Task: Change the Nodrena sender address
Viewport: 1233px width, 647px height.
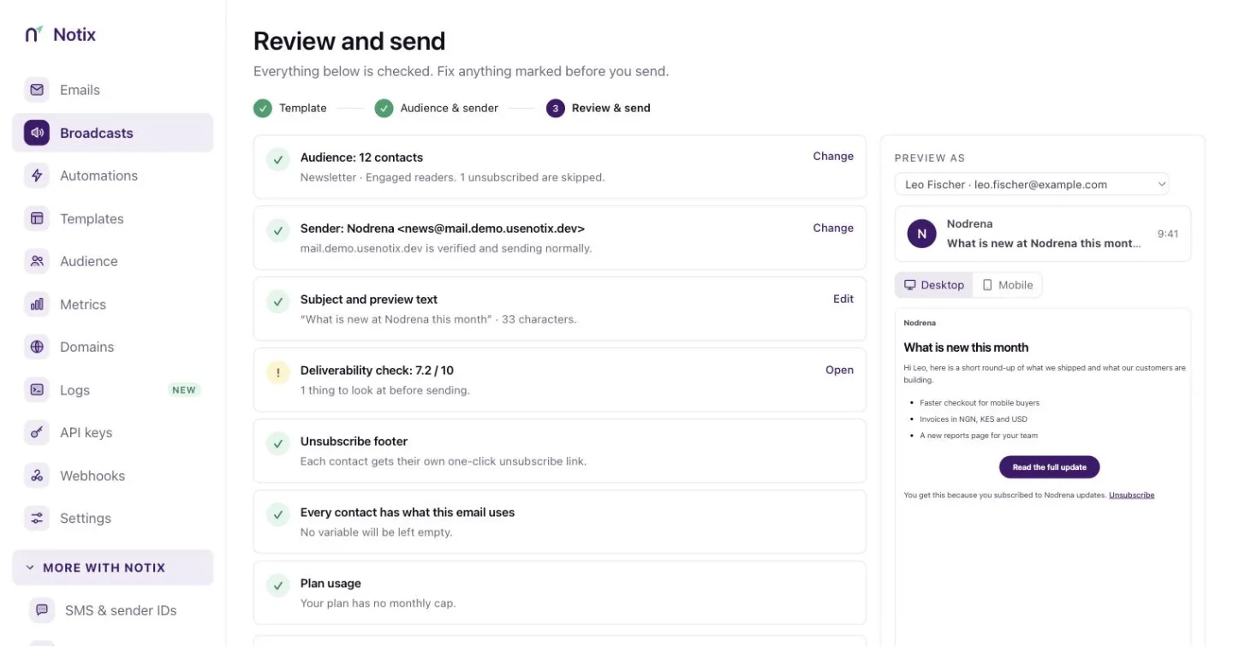Action: (x=833, y=228)
